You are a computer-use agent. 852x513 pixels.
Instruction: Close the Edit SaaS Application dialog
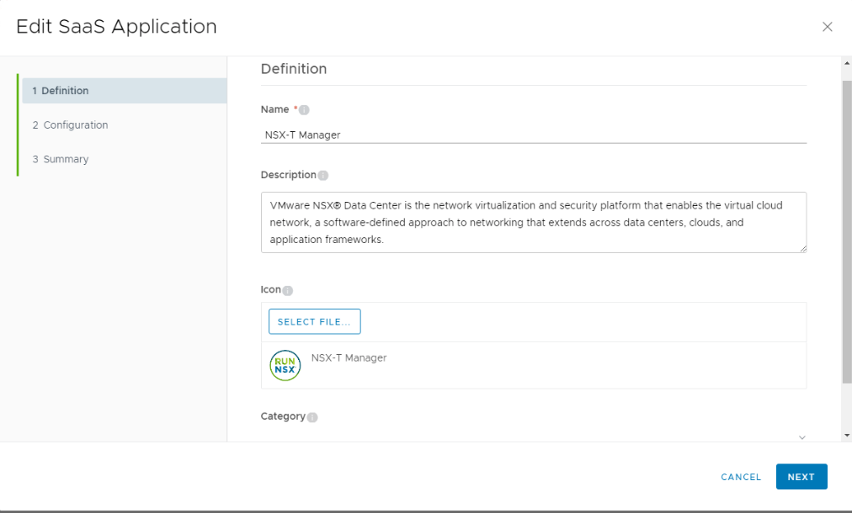pyautogui.click(x=827, y=27)
